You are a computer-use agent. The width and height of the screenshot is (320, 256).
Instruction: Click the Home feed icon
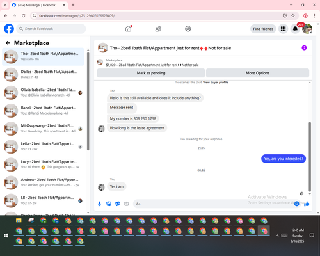[x=128, y=29]
